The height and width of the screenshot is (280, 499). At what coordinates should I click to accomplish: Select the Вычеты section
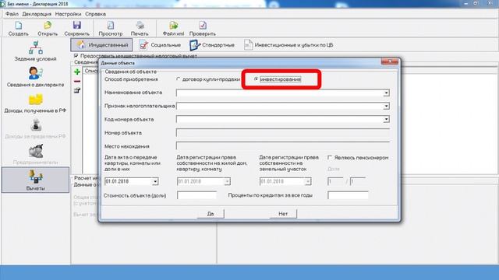(35, 180)
